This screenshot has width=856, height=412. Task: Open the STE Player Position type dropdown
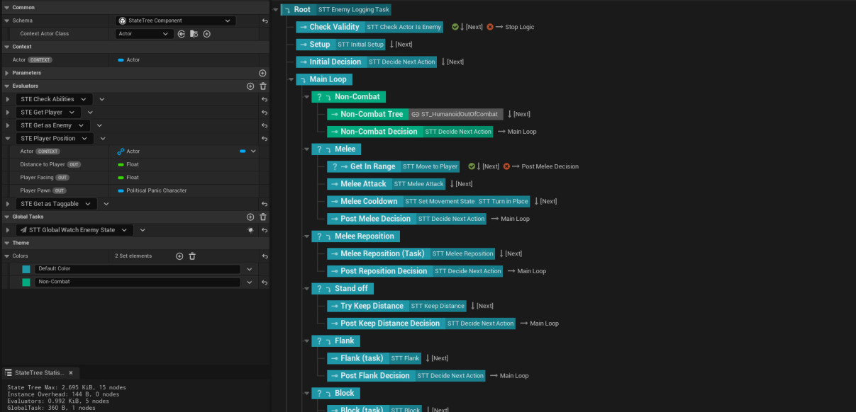pos(55,139)
